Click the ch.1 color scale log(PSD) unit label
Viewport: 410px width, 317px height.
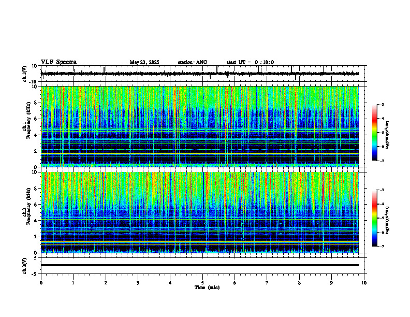tap(388, 135)
